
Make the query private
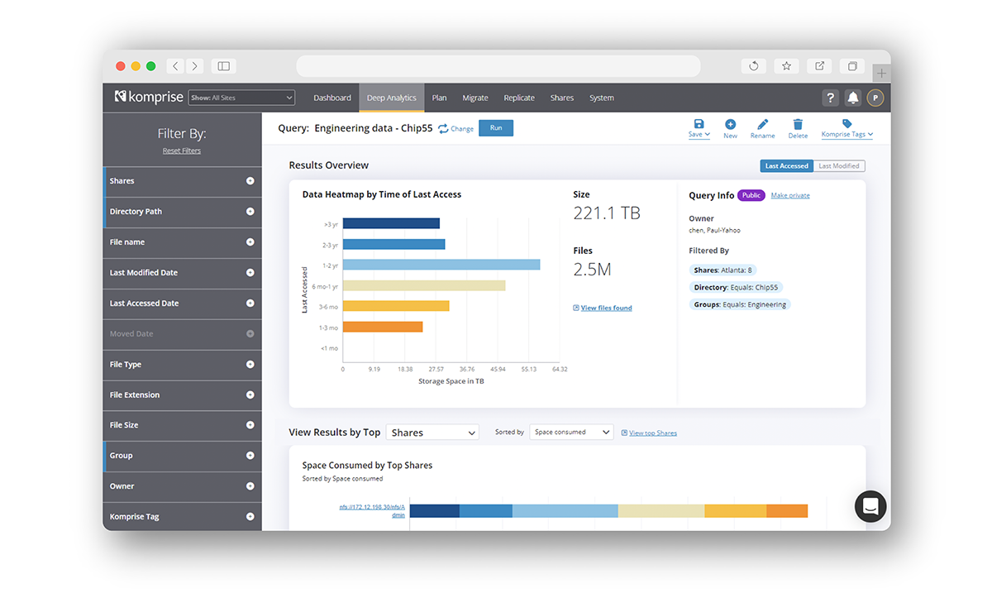789,194
